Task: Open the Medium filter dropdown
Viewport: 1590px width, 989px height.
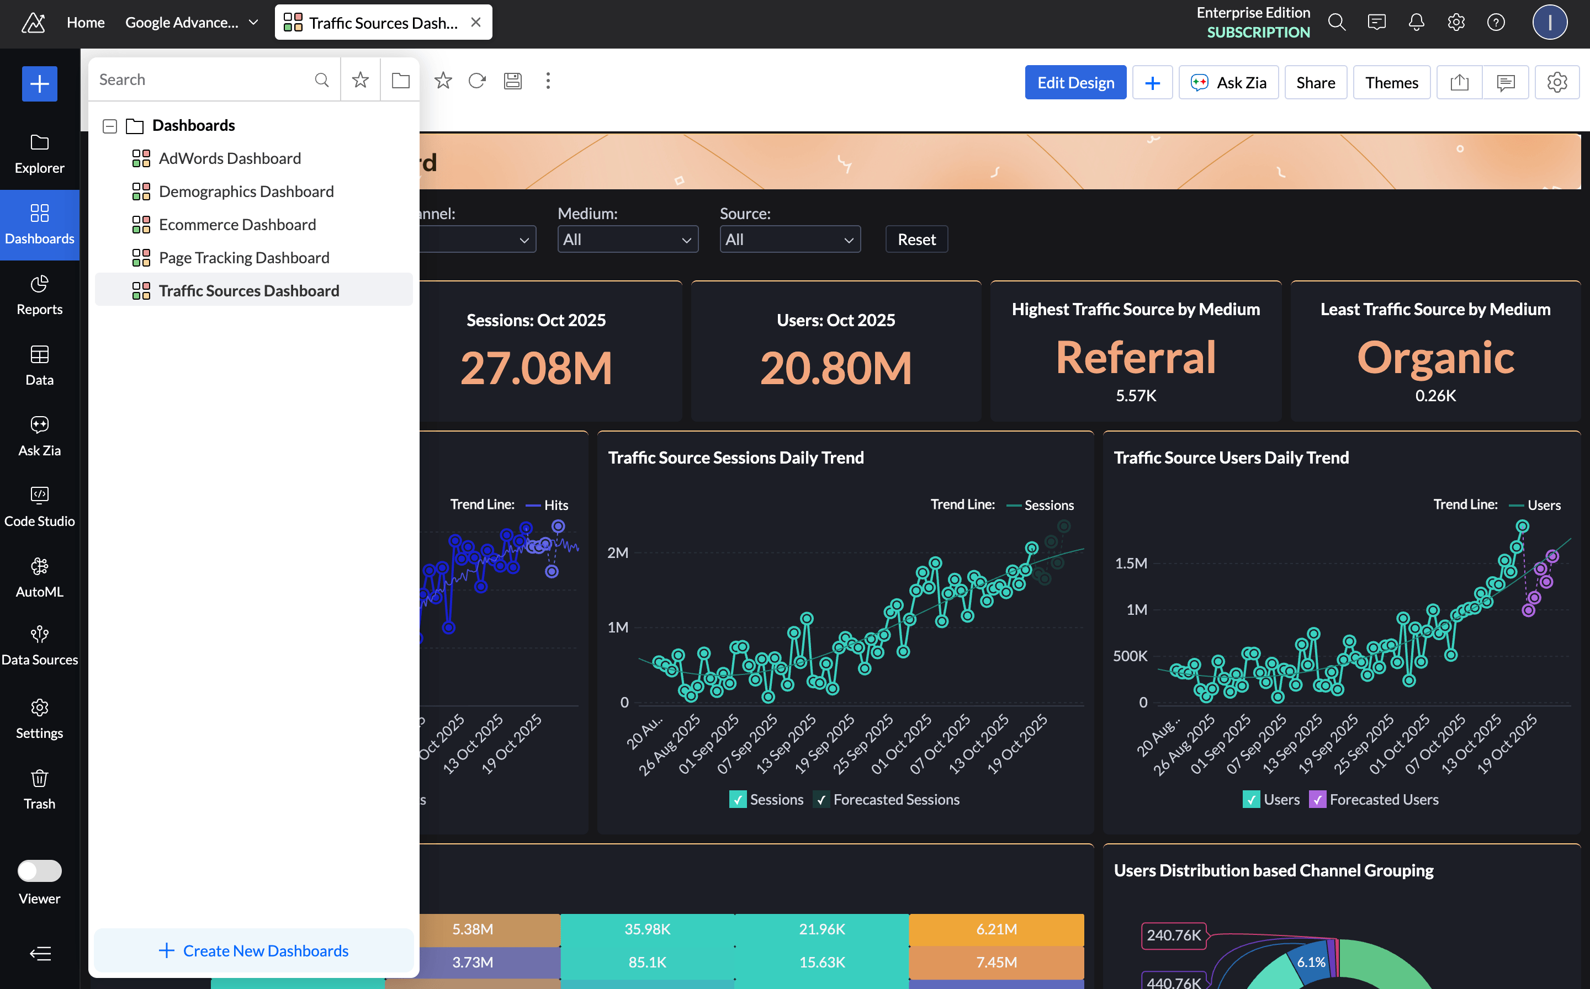Action: pyautogui.click(x=627, y=239)
